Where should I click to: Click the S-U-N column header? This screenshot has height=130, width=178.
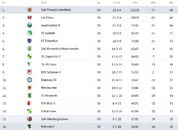click(117, 2)
